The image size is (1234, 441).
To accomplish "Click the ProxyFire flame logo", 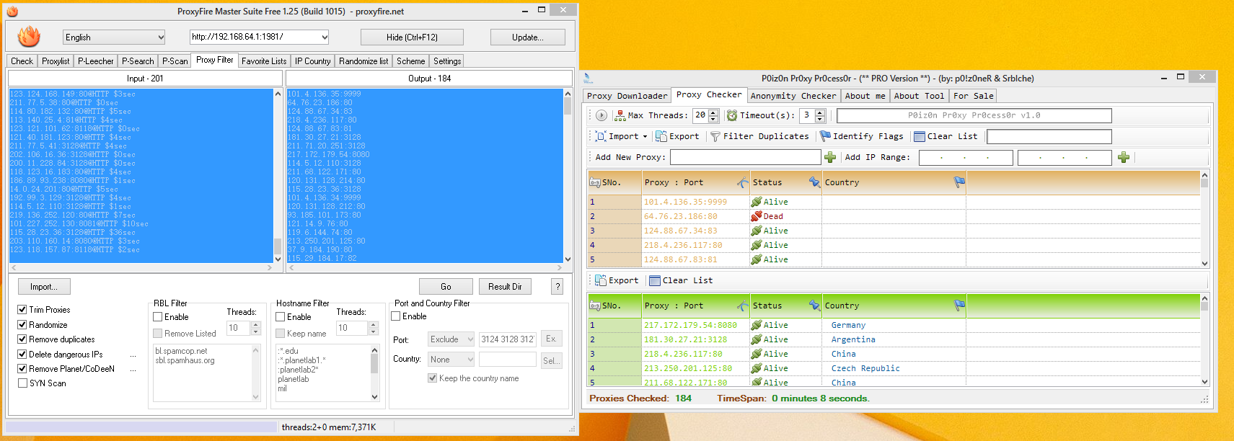I will (29, 36).
